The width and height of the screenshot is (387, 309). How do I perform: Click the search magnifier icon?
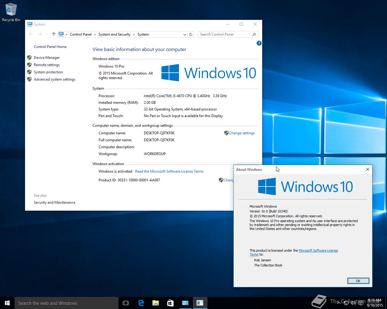coord(254,34)
